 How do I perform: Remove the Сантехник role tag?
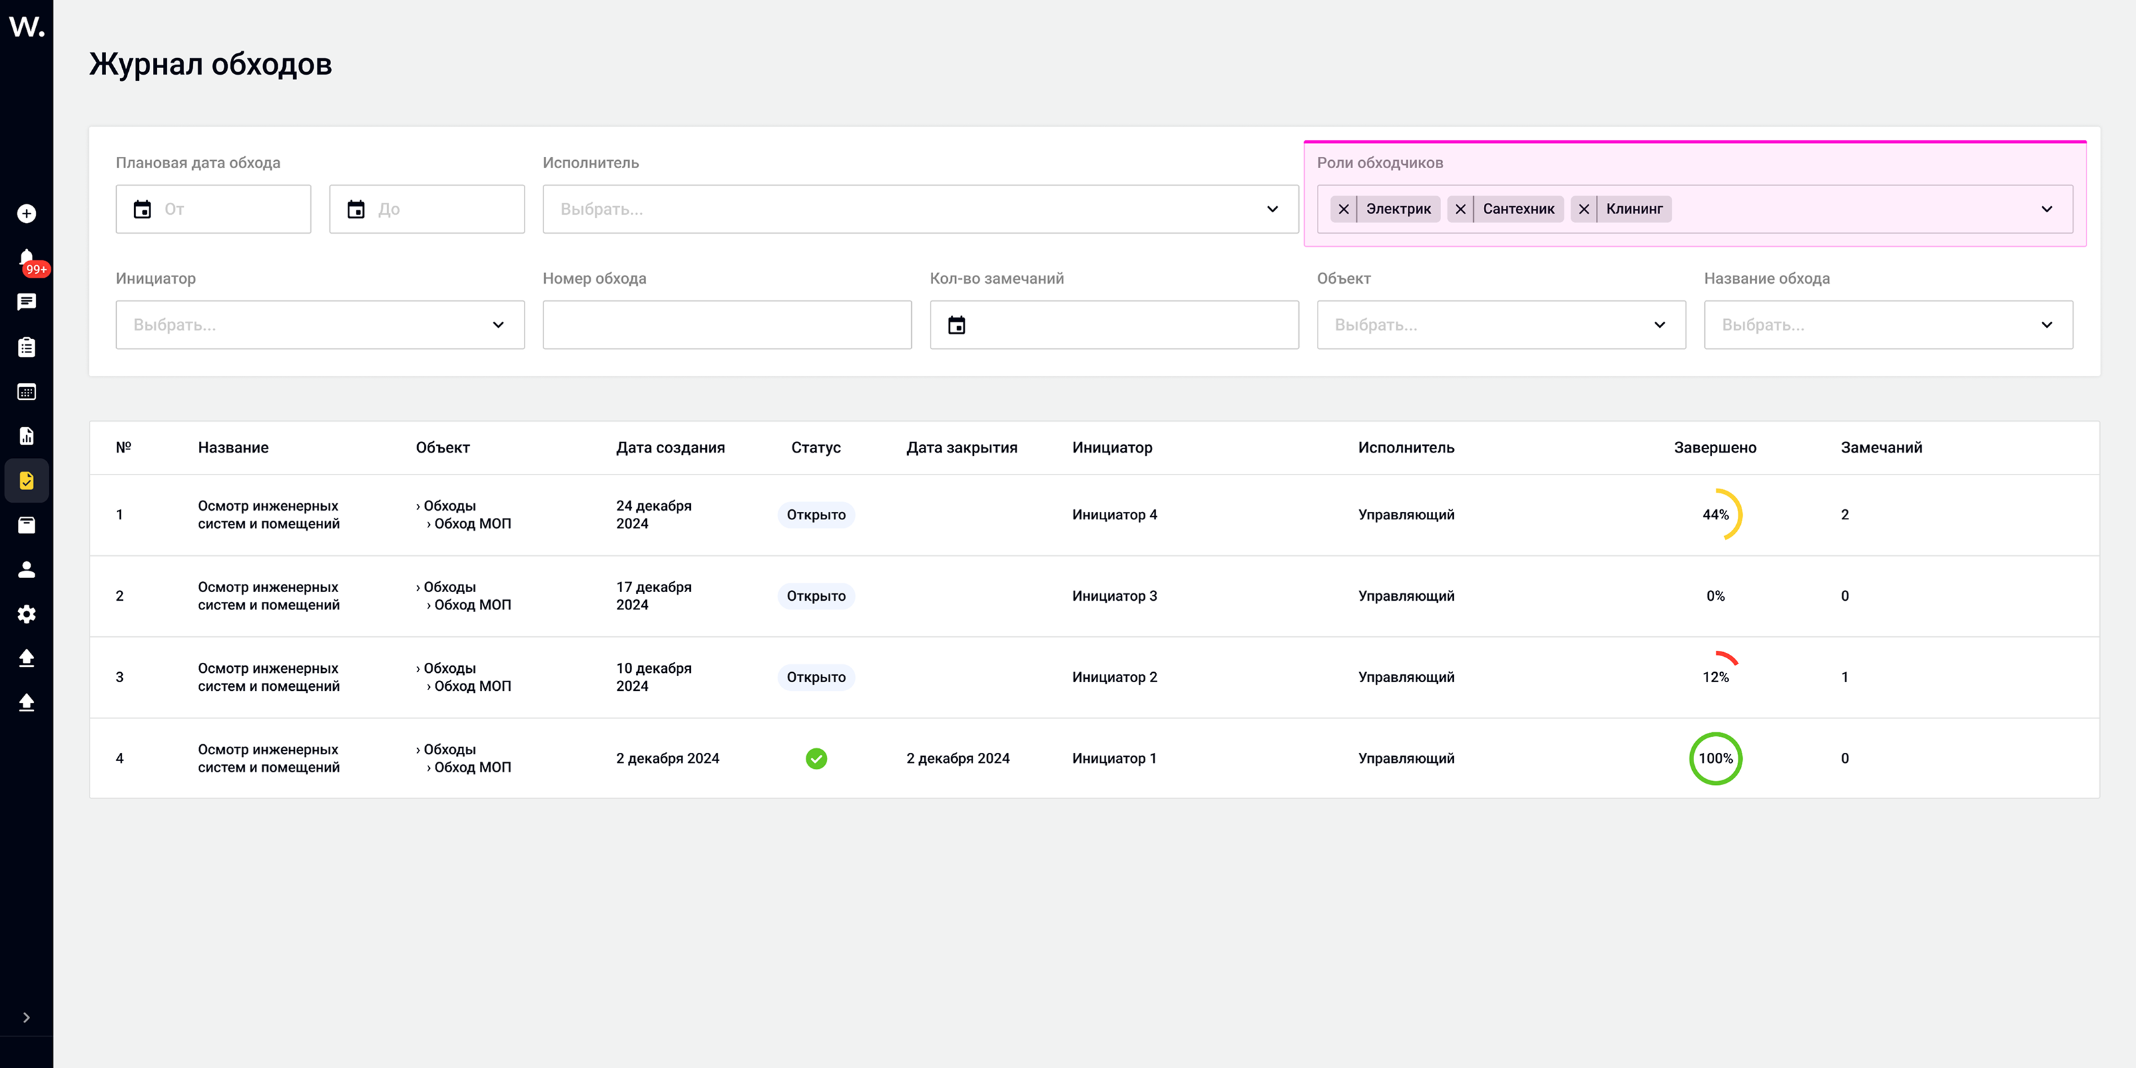1461,209
